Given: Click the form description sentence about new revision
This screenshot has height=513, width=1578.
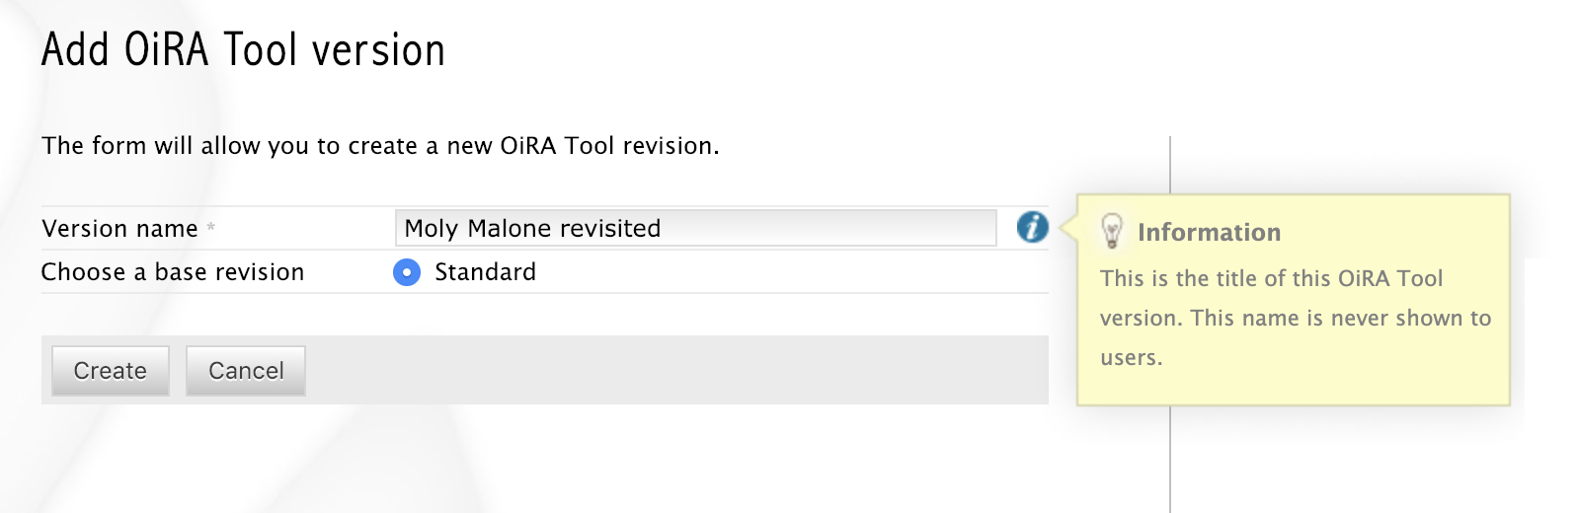Looking at the screenshot, I should (380, 146).
